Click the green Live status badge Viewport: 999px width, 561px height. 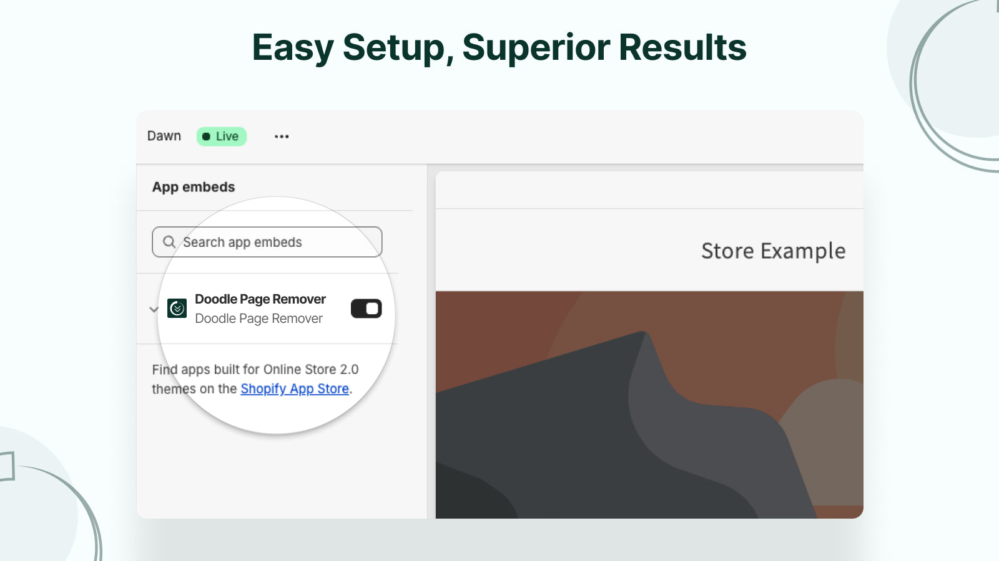click(222, 137)
